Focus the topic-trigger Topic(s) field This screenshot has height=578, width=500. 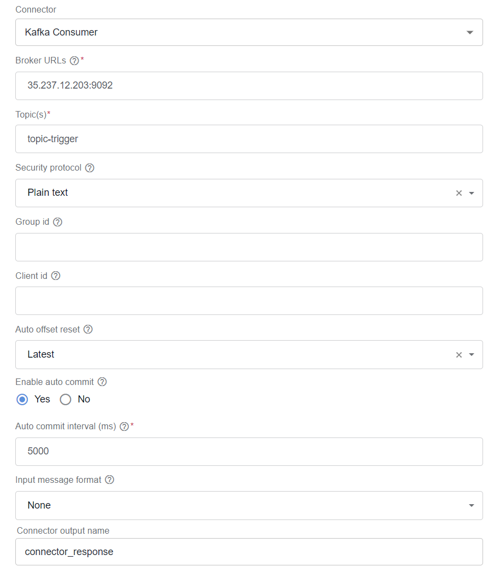pyautogui.click(x=249, y=139)
